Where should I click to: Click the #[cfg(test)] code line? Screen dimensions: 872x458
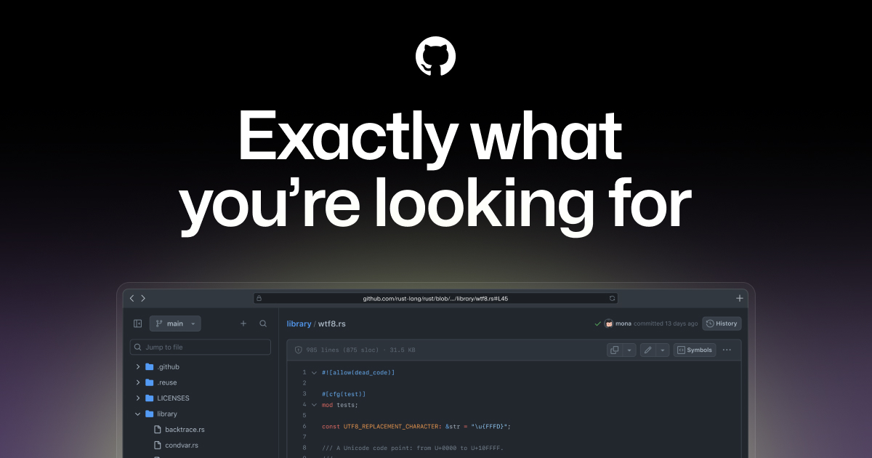coord(344,394)
